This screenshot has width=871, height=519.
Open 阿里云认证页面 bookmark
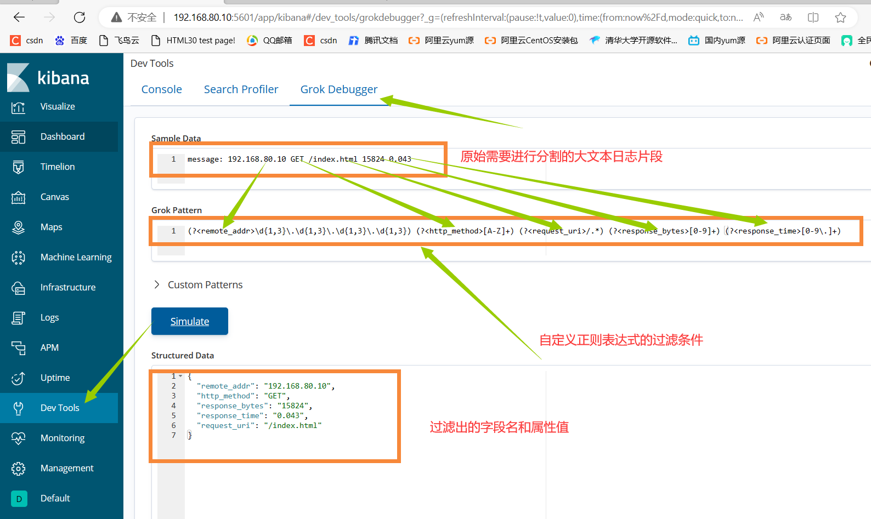(x=793, y=41)
